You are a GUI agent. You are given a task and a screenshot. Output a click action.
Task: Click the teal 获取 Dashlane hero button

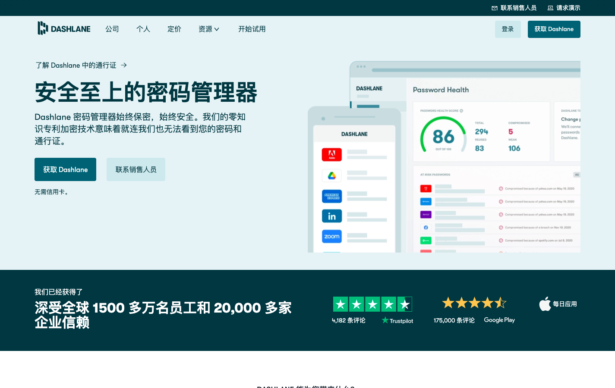65,169
